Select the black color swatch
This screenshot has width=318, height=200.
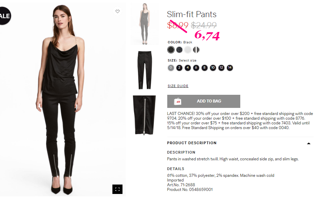(x=171, y=50)
